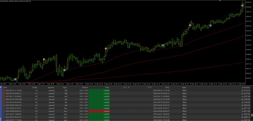Click the '10 Apr 16:45' label on the time axis
253x121 pixels.
pos(184,84)
